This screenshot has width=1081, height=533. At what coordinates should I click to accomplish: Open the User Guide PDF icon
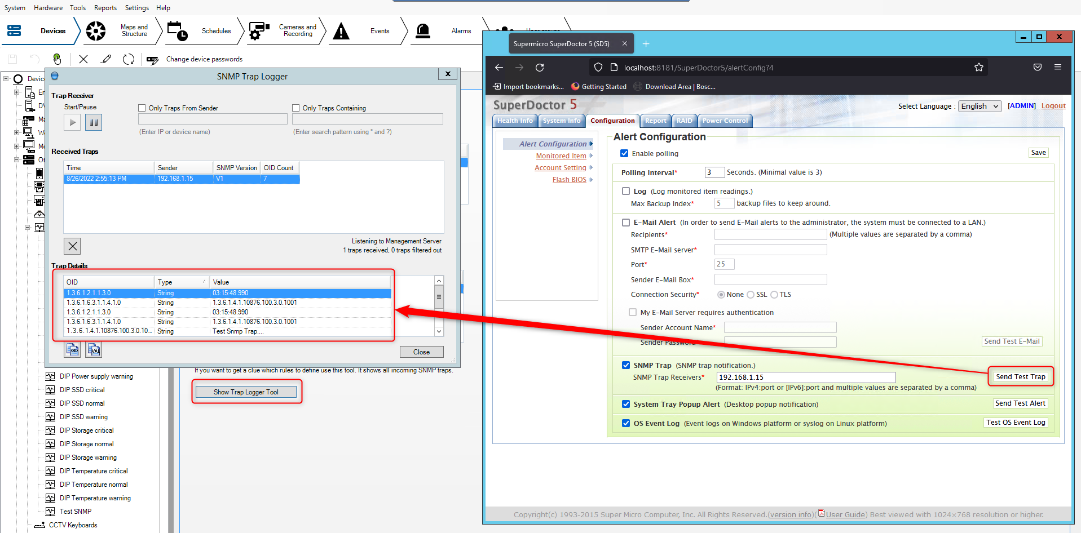click(822, 513)
